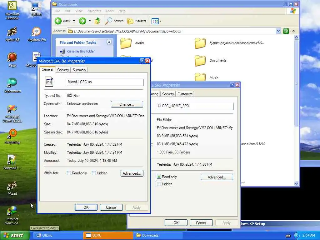Click the MicroULCPC.iso filename field

pos(105,82)
